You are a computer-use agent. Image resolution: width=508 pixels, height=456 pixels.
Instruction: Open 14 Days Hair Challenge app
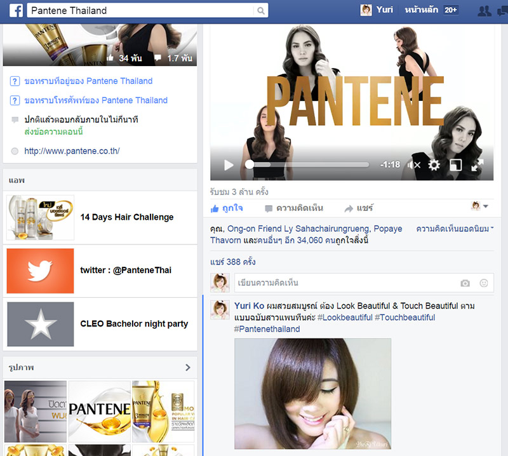click(x=127, y=217)
